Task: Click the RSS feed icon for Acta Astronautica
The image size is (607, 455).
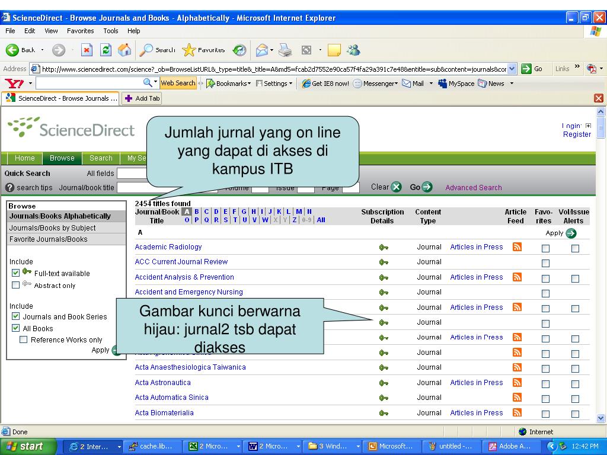Action: (x=517, y=383)
